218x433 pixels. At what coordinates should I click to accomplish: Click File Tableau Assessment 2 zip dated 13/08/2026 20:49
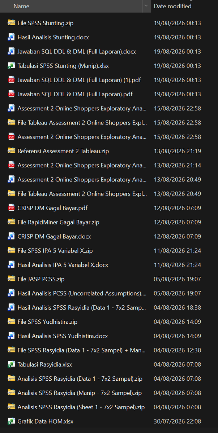tap(82, 194)
